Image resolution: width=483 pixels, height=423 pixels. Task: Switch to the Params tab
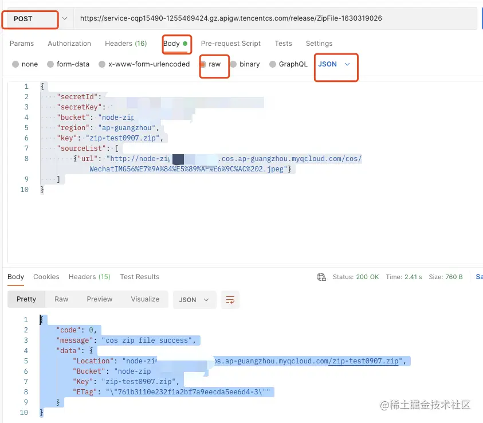pyautogui.click(x=22, y=44)
